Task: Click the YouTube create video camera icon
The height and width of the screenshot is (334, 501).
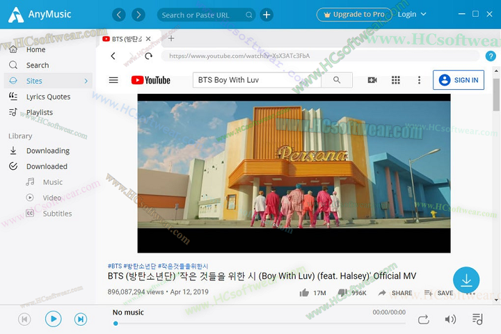Action: click(372, 80)
